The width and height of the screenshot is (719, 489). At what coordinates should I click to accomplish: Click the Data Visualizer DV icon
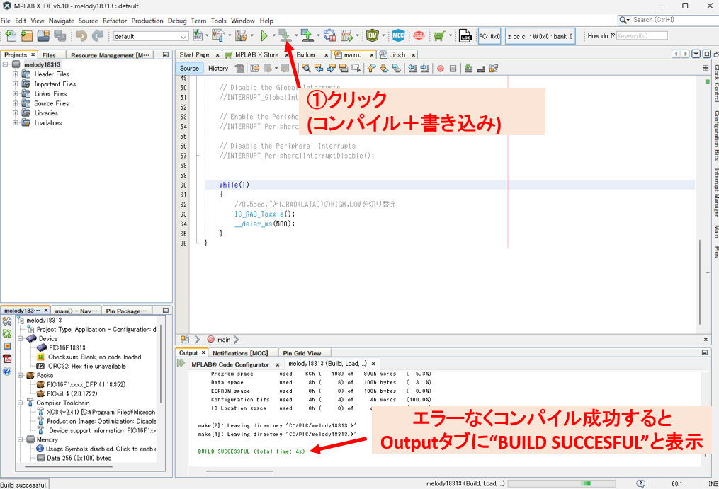372,35
